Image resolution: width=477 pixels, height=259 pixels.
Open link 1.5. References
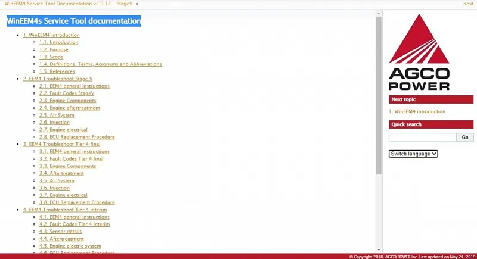click(57, 71)
